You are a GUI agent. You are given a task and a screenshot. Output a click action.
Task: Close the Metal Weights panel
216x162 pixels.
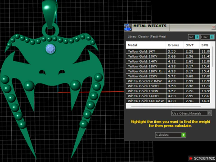[x=213, y=27]
